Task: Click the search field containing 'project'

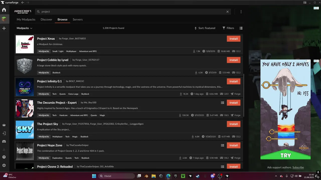Action: [133, 11]
